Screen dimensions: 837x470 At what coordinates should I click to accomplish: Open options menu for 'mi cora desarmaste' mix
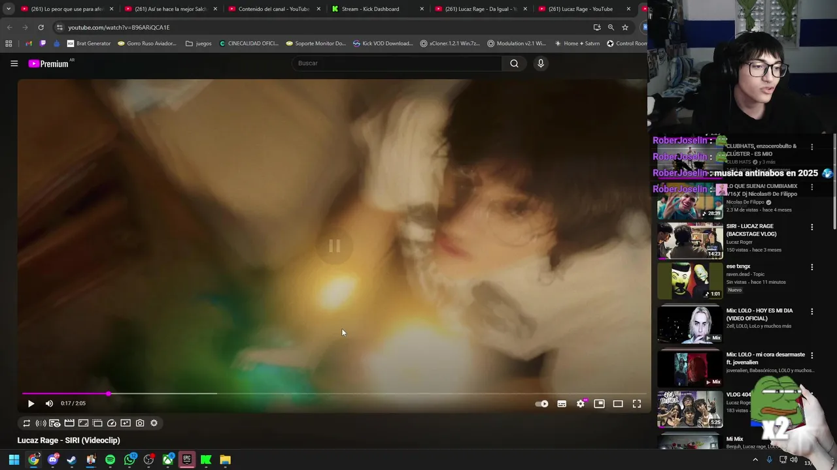coord(812,356)
